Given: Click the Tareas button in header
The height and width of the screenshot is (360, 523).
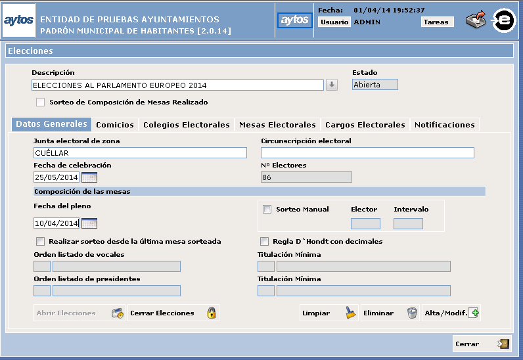Looking at the screenshot, I should point(436,22).
